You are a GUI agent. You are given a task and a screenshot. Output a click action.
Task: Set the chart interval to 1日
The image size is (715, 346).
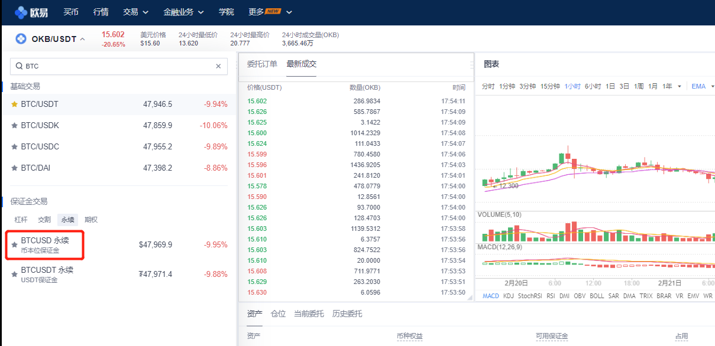pyautogui.click(x=610, y=86)
